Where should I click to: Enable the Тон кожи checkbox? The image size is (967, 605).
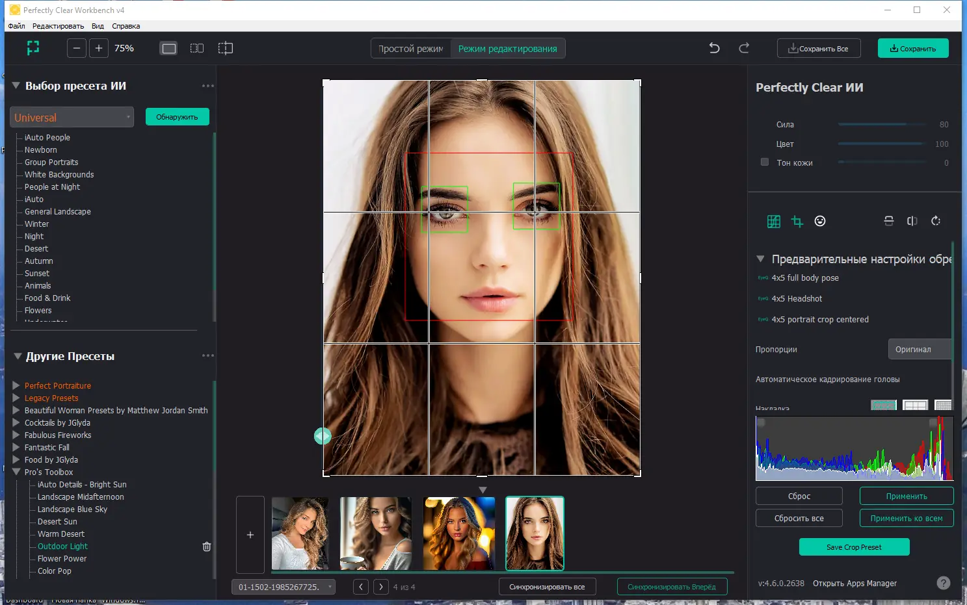coord(765,162)
